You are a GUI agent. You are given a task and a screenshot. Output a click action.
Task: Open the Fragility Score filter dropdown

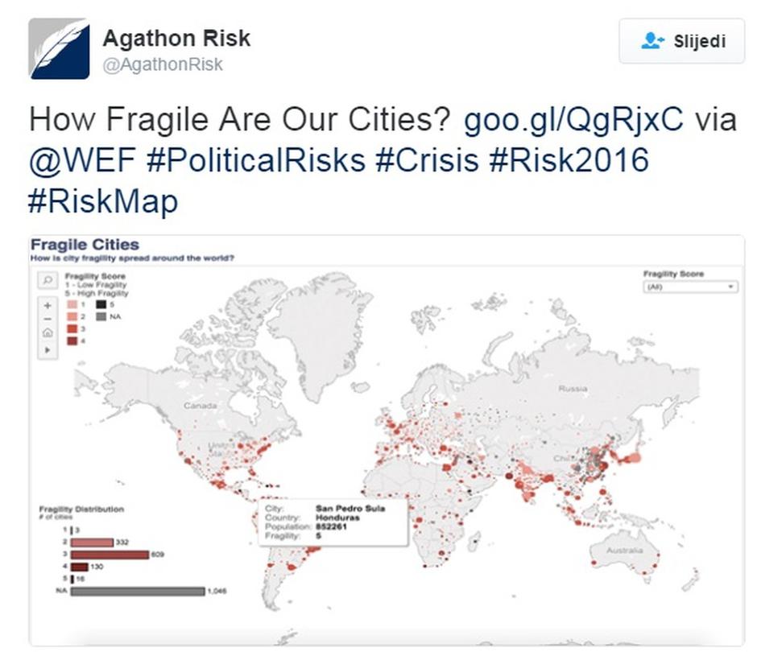click(x=690, y=287)
